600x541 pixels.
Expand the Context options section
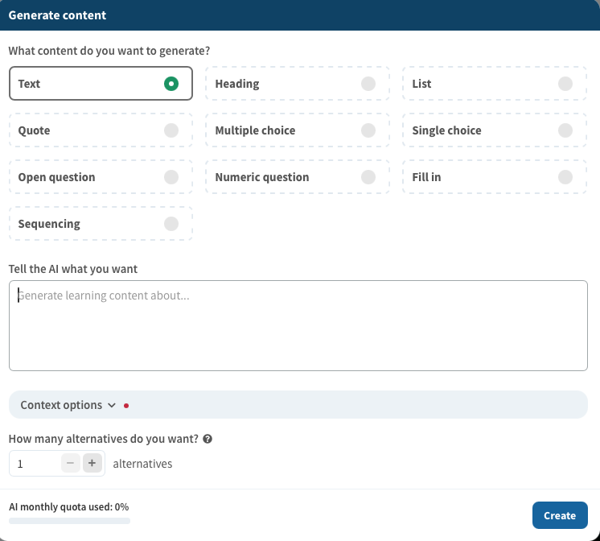coord(61,405)
